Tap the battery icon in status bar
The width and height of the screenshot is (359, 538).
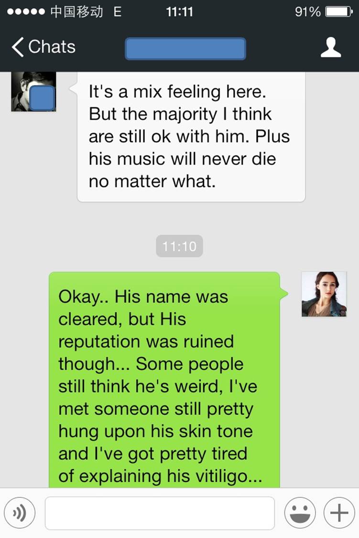click(x=339, y=12)
